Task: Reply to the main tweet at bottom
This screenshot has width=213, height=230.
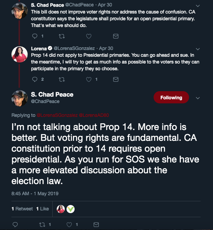Action: (x=15, y=224)
